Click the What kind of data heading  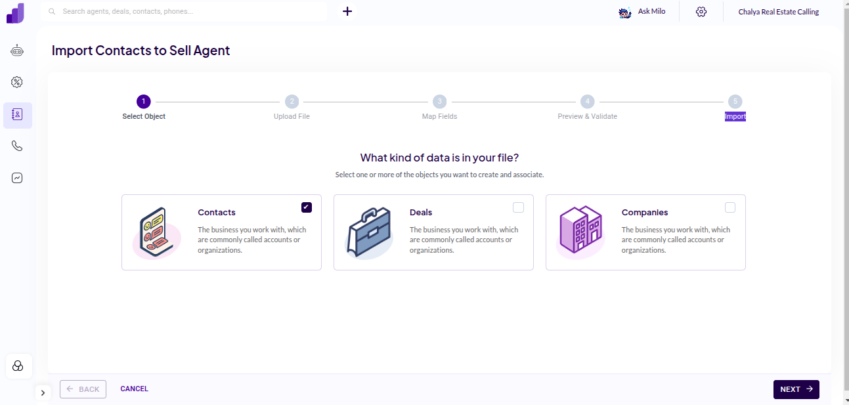pos(439,158)
